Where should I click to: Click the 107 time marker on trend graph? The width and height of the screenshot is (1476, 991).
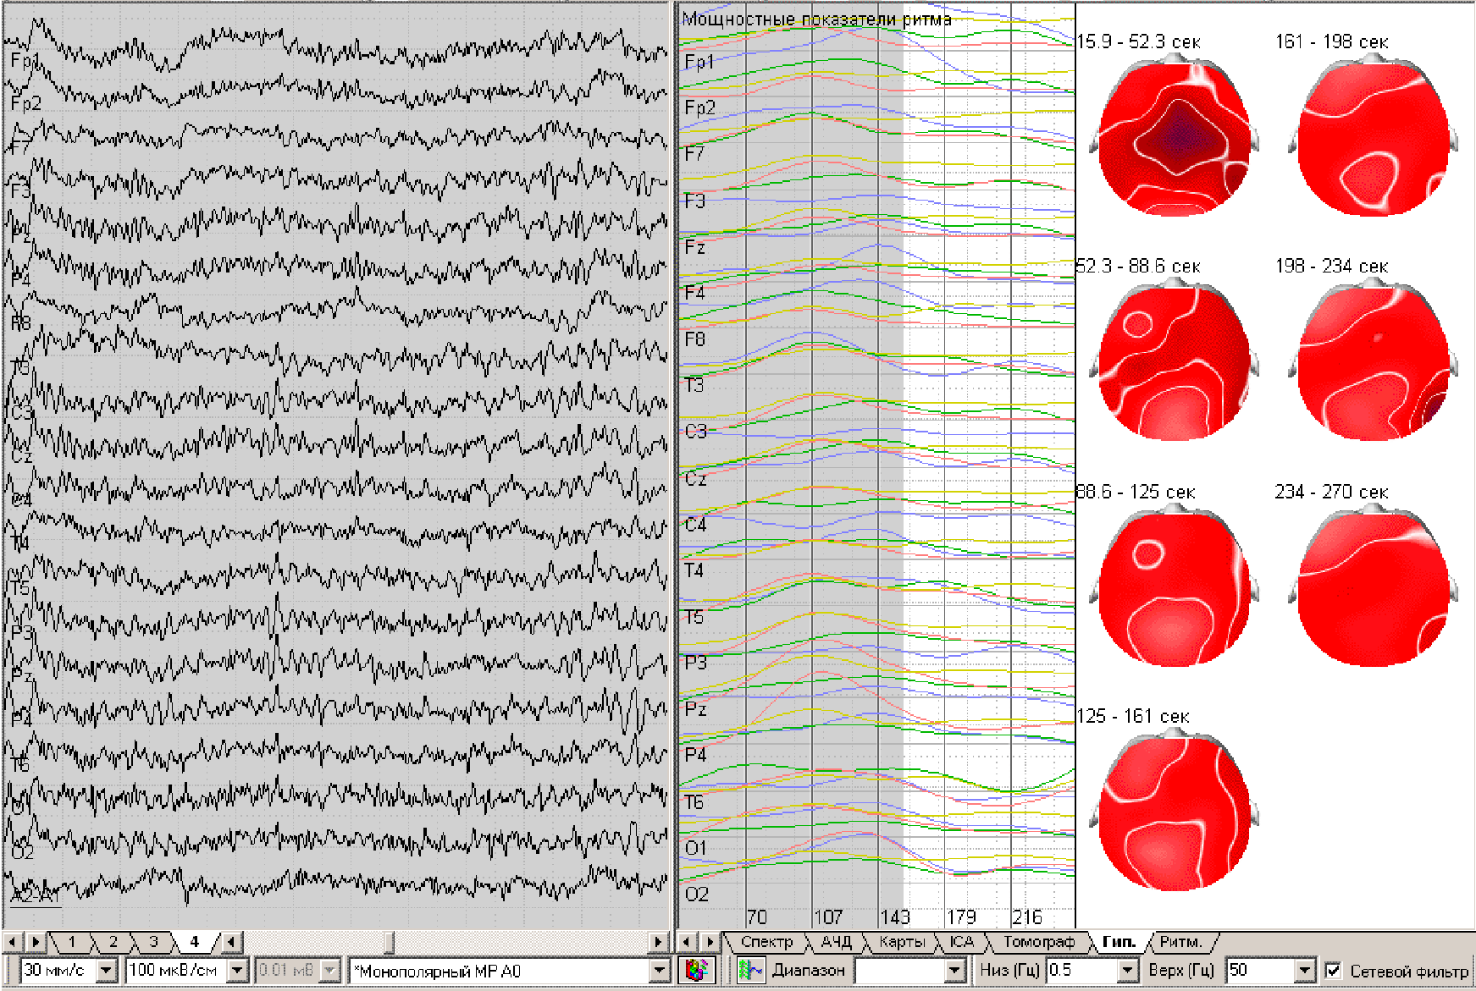point(827,917)
